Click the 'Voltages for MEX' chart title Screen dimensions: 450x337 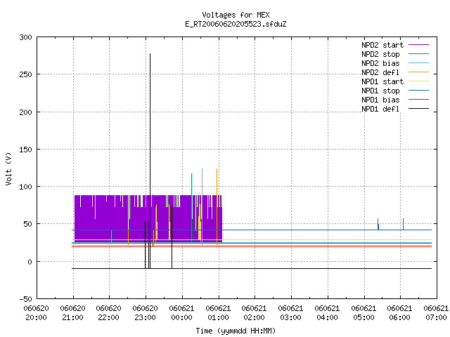click(x=236, y=15)
